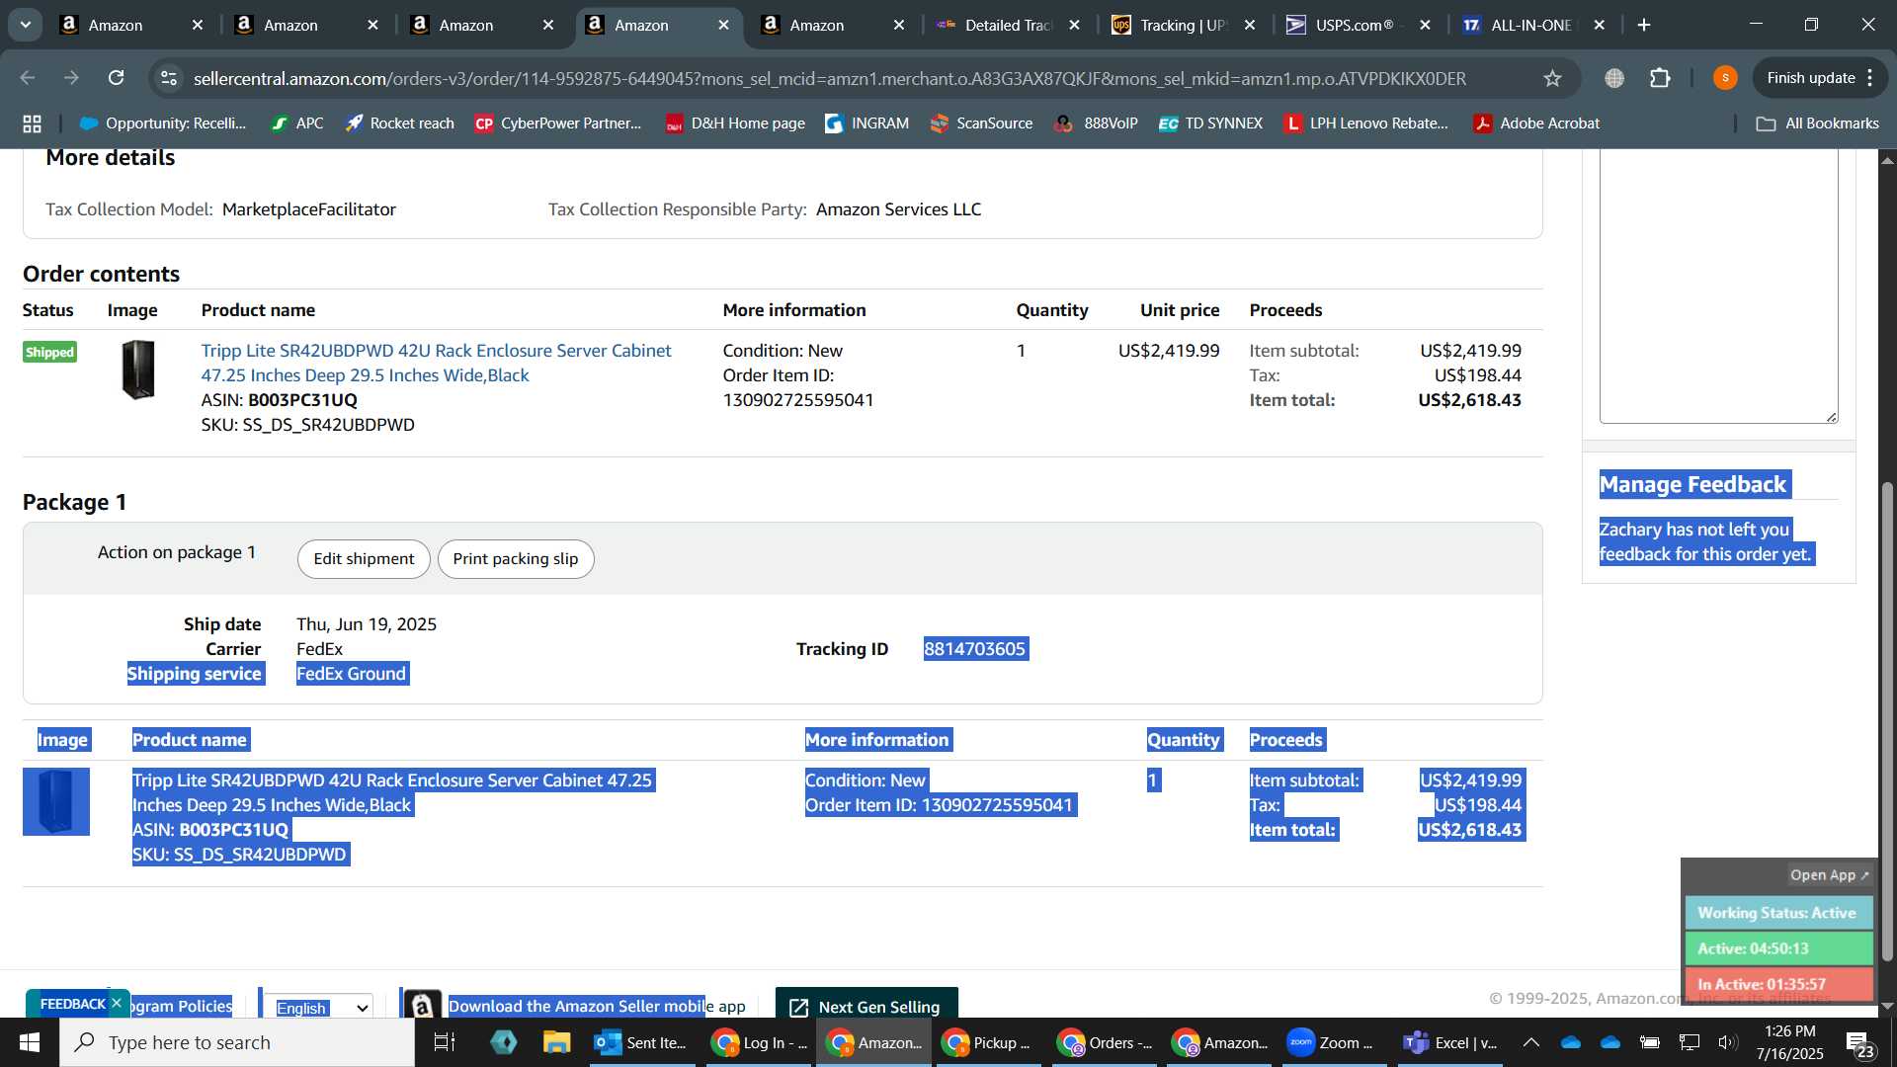The height and width of the screenshot is (1067, 1897).
Task: Reload the current page
Action: coord(116,78)
